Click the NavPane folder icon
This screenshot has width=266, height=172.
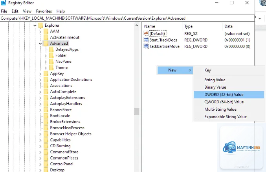tap(51, 61)
